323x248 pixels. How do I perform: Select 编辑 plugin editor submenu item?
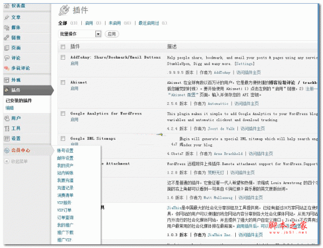[x=10, y=108]
